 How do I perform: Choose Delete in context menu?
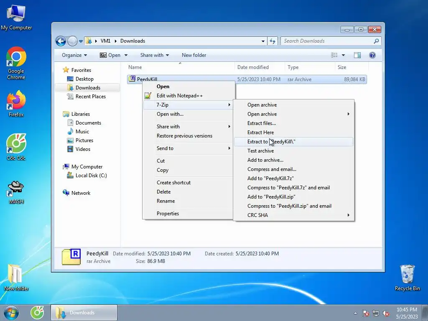click(x=189, y=192)
